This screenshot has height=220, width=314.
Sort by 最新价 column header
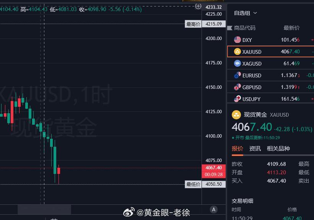291,28
